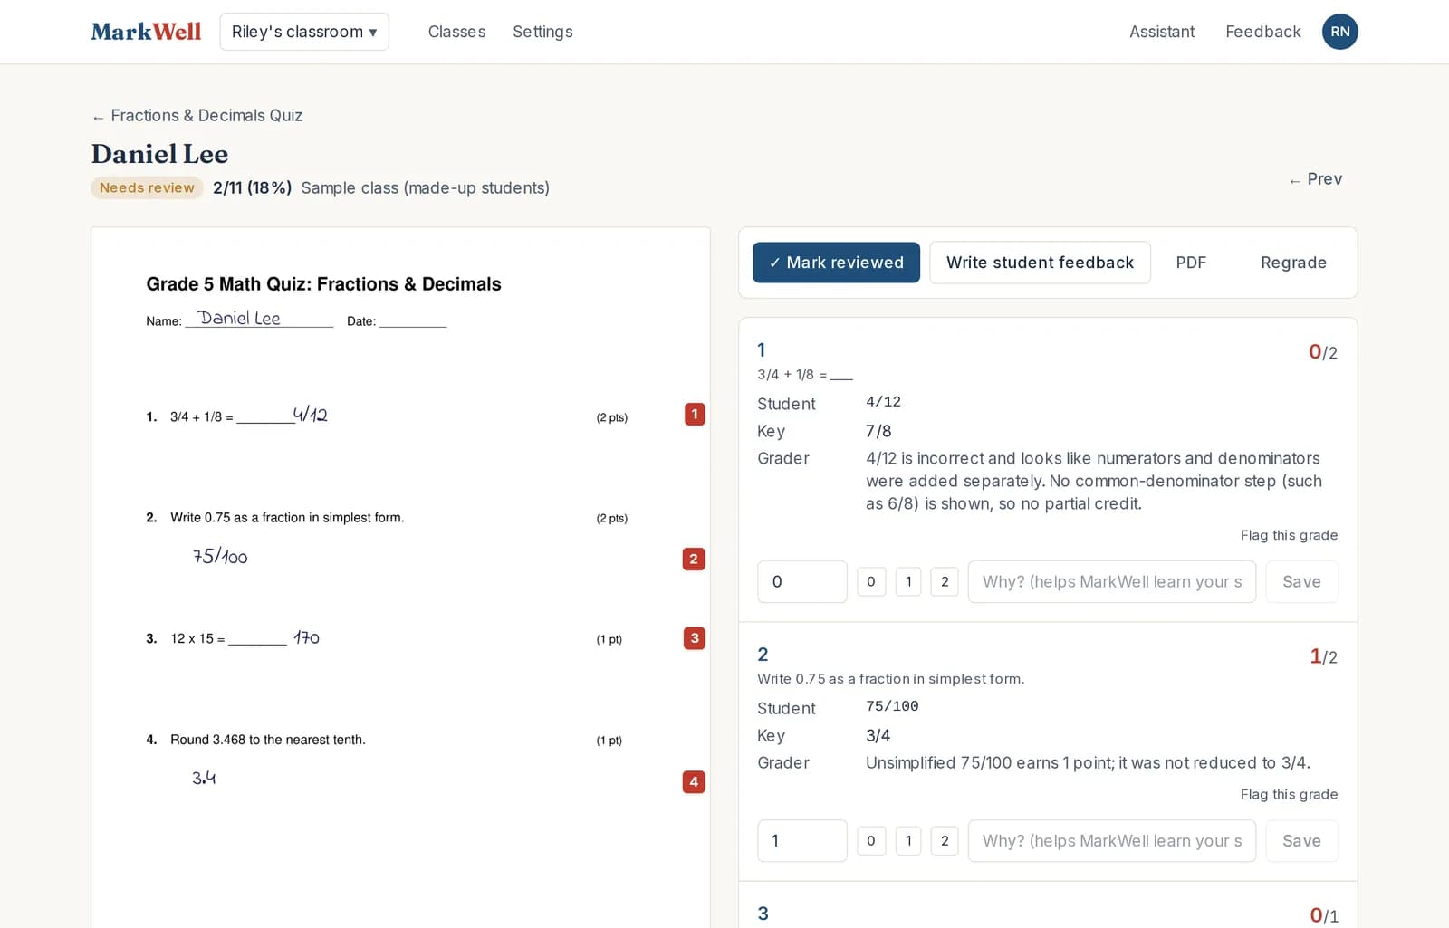
Task: Click the Mark reviewed button
Action: 836,263
